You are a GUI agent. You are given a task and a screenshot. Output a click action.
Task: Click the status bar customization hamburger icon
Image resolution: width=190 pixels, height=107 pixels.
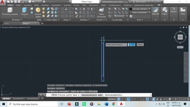[x=188, y=99]
